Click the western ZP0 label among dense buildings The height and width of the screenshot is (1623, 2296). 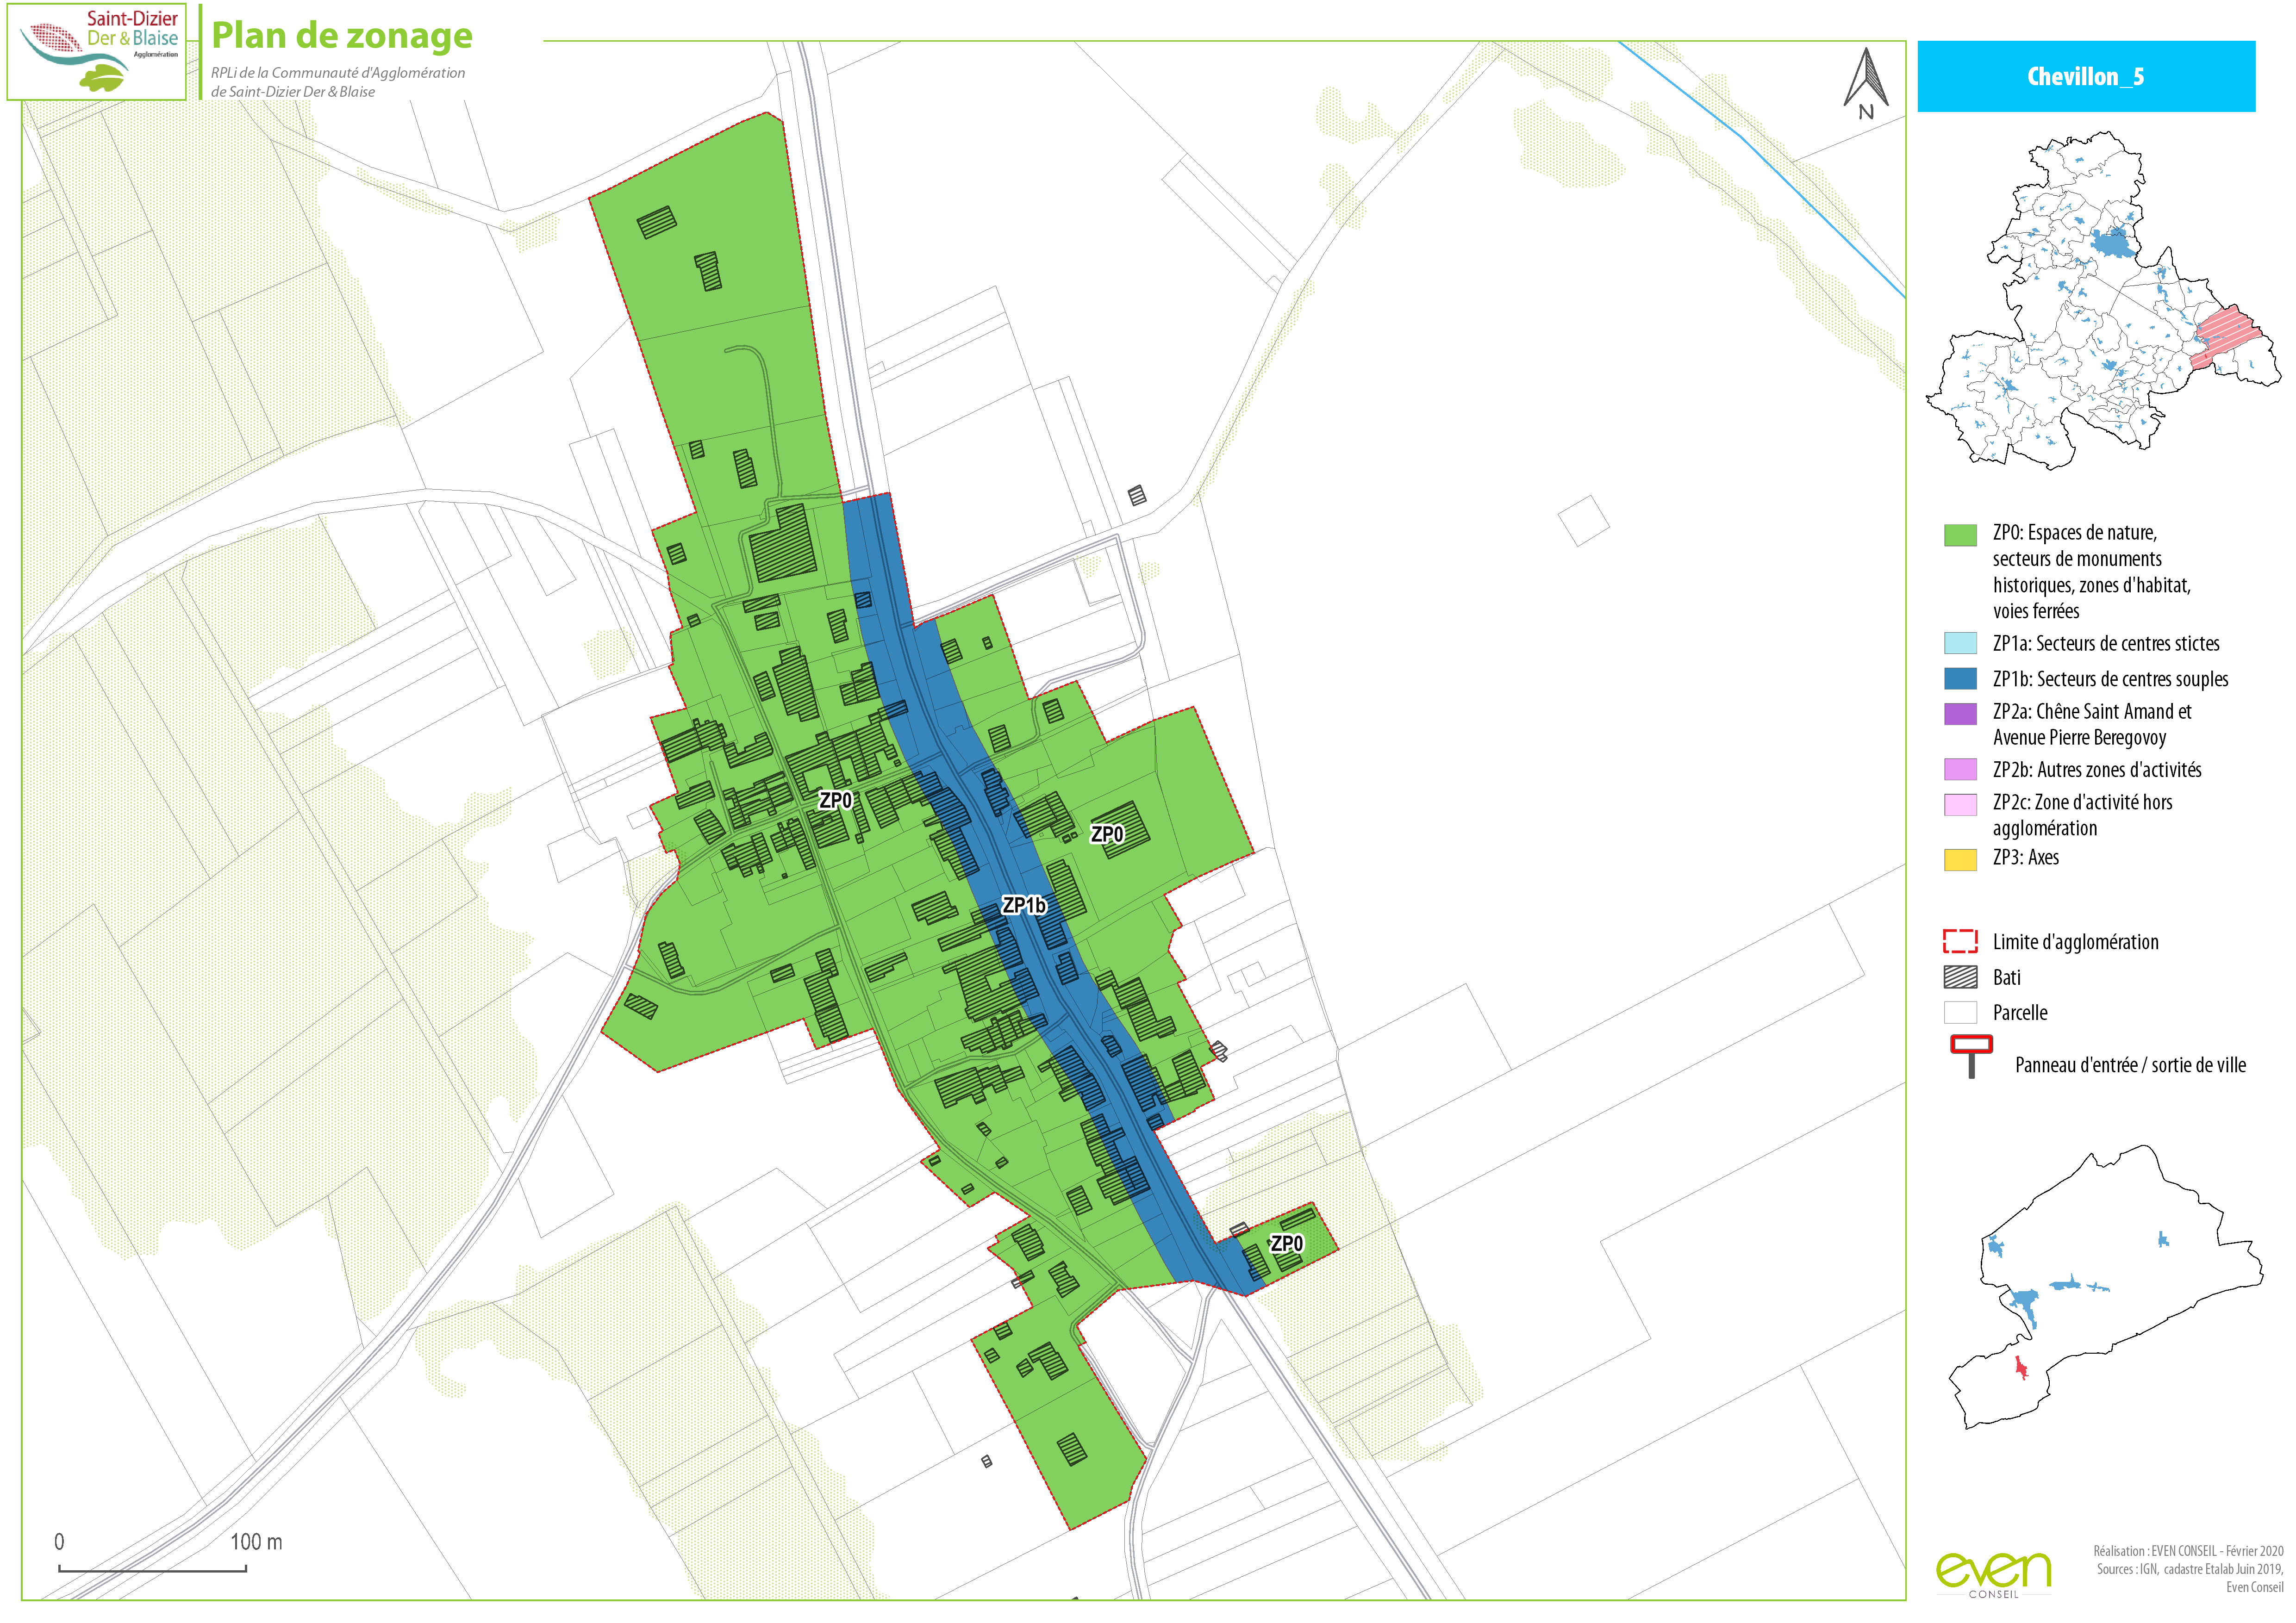[835, 801]
